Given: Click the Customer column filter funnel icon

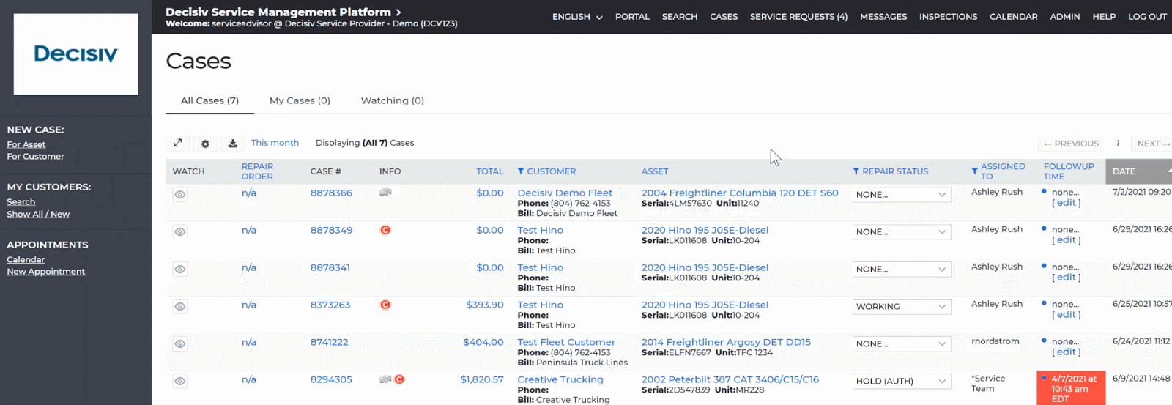Looking at the screenshot, I should tap(521, 171).
